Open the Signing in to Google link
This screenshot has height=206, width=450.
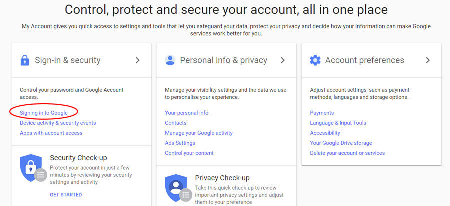pos(44,113)
